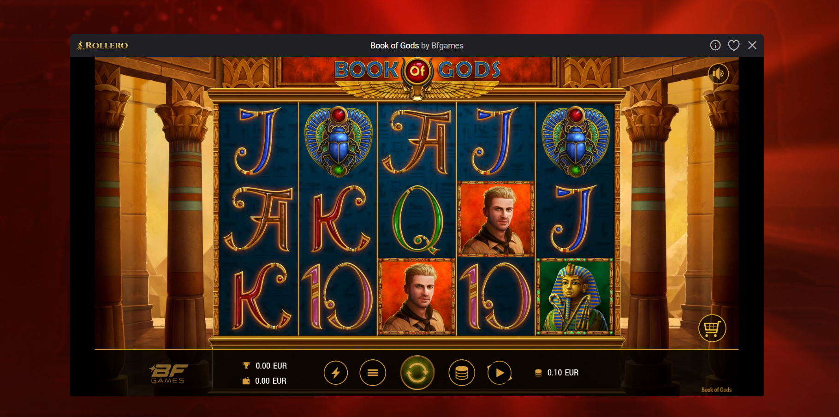Click the Rollero logo

tap(102, 45)
